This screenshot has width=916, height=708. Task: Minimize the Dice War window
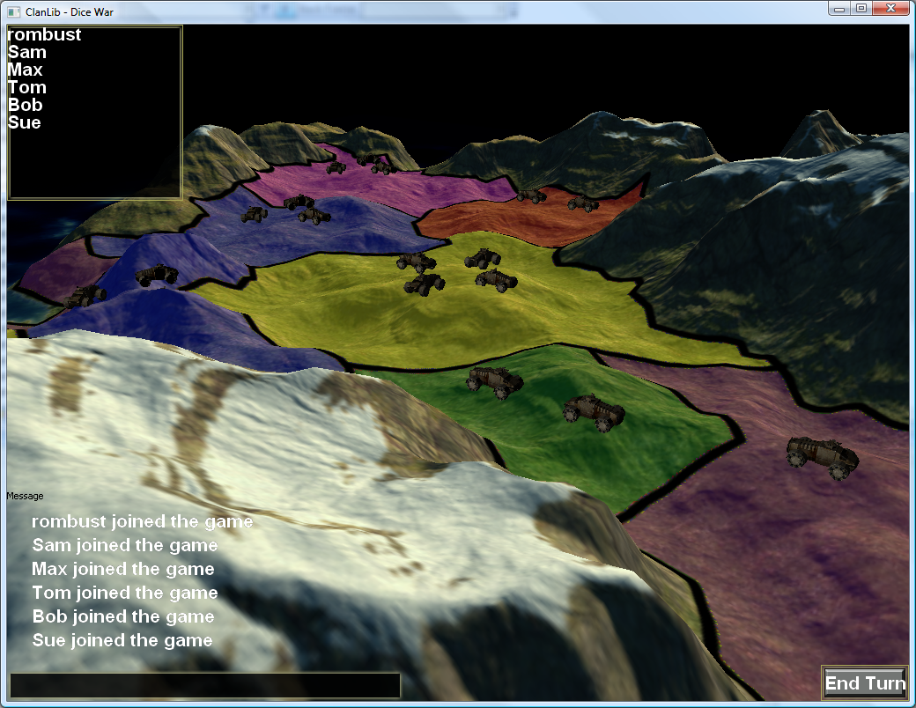point(839,8)
